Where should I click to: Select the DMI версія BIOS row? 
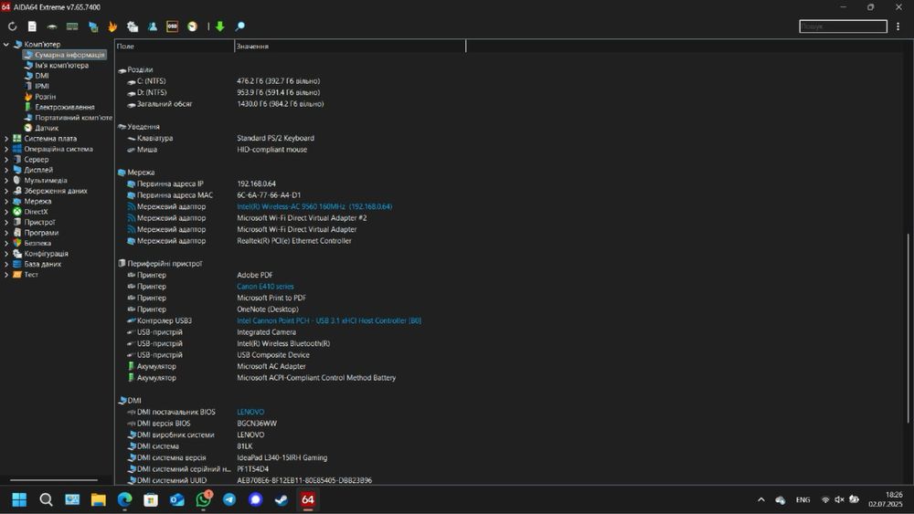click(291, 424)
